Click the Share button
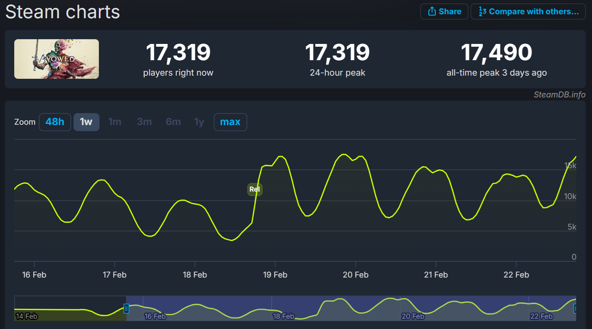 (444, 11)
